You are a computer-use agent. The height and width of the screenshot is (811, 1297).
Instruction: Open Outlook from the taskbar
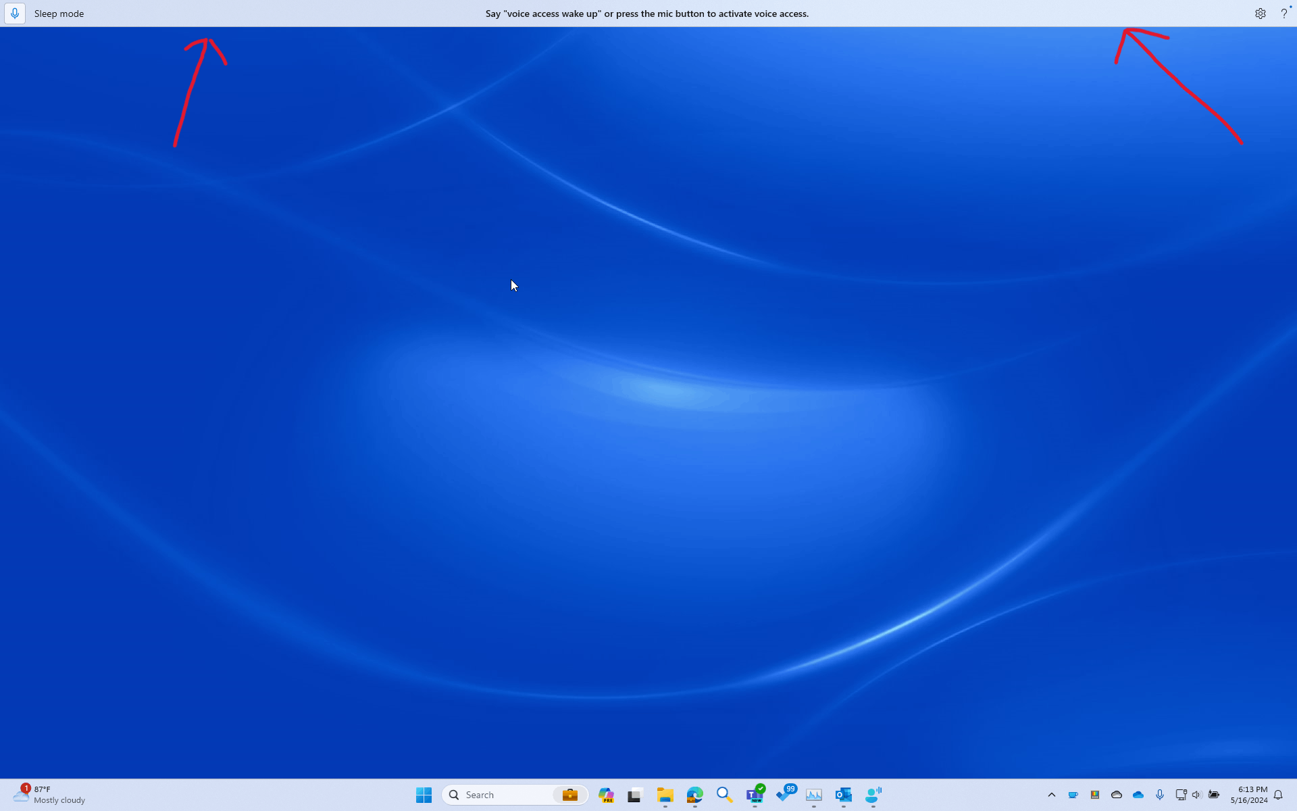[x=843, y=795]
